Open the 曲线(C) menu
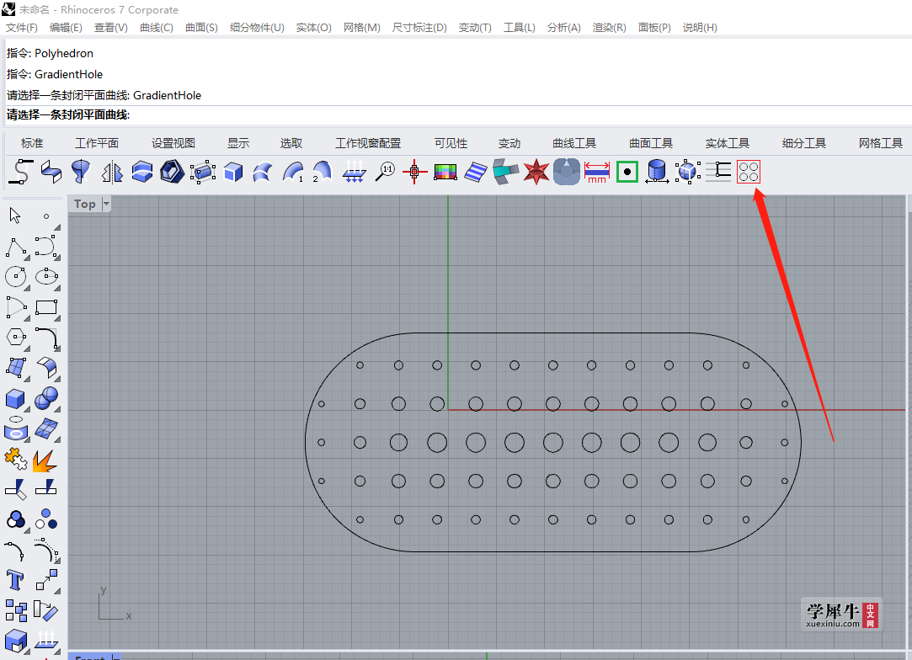The height and width of the screenshot is (660, 912). click(157, 27)
